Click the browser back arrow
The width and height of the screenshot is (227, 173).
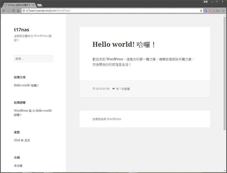4,11
